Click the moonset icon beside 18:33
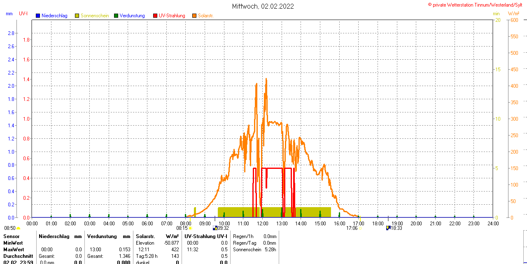The width and height of the screenshot is (527, 264). tap(388, 228)
